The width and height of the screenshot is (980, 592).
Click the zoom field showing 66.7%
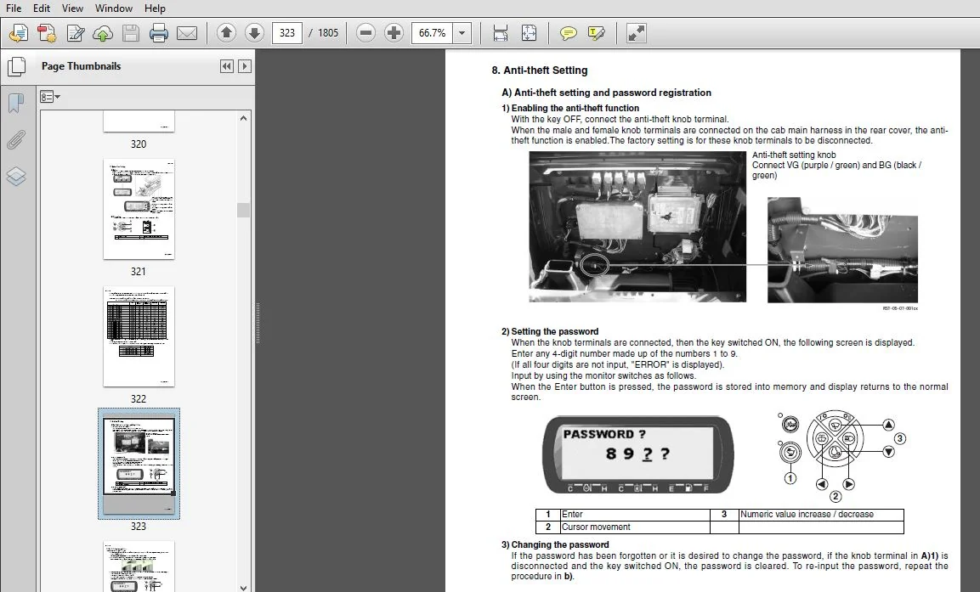point(432,33)
